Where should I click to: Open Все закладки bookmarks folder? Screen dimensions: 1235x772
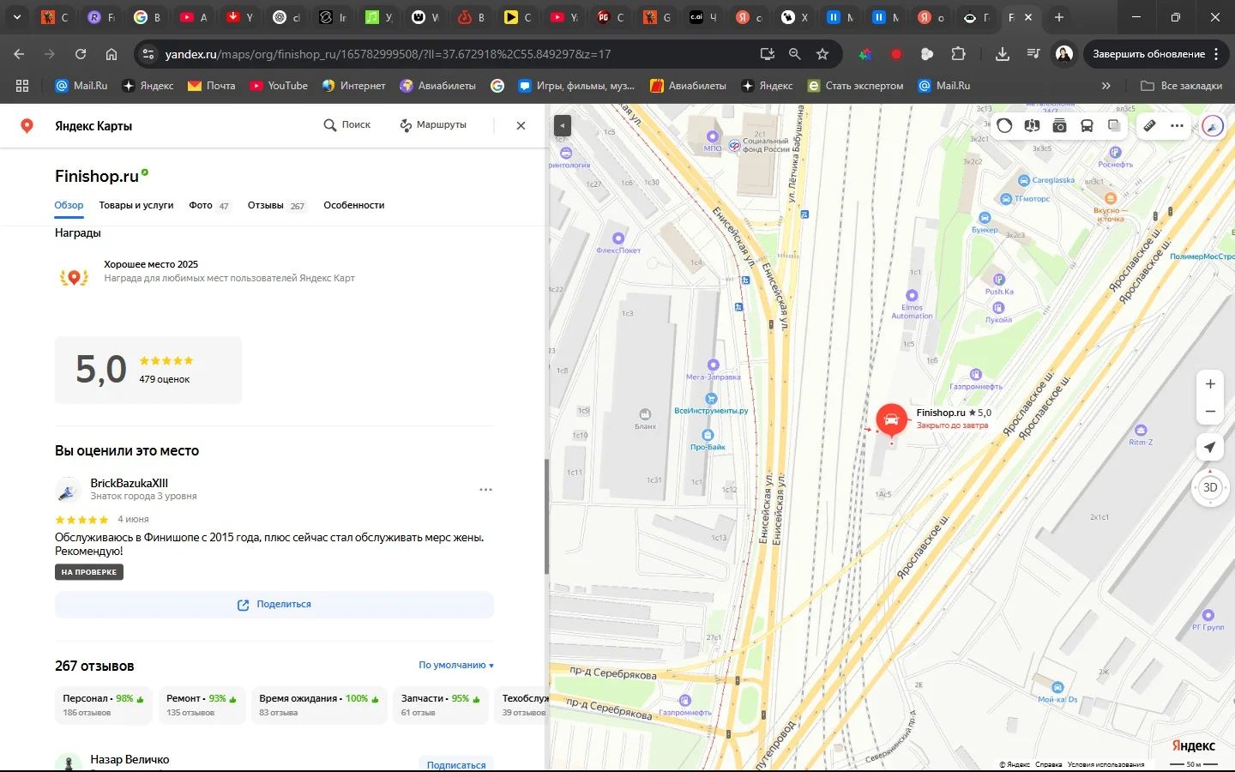pos(1181,86)
